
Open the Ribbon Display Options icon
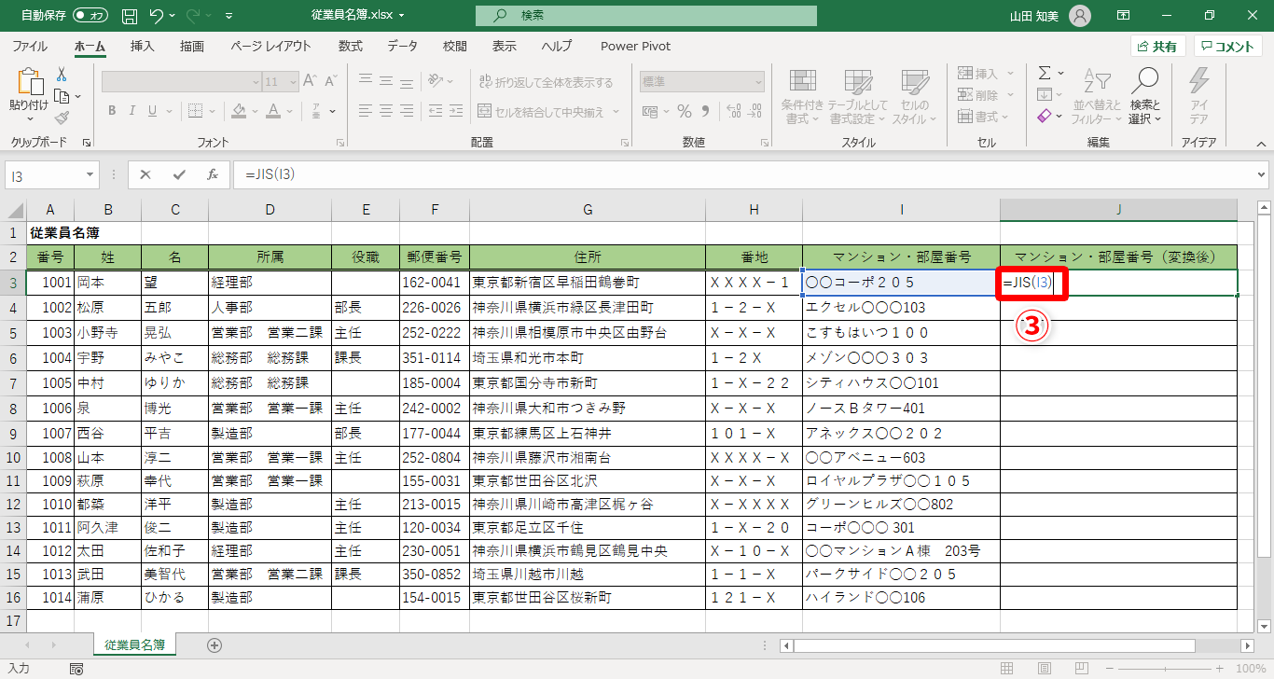point(1124,16)
